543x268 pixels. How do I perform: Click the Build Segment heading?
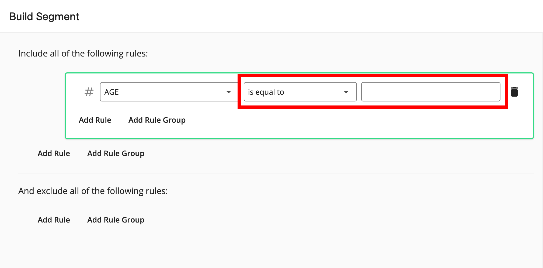tap(44, 17)
